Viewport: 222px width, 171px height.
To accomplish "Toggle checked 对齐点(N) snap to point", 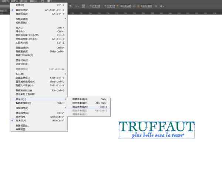I will [39, 121].
